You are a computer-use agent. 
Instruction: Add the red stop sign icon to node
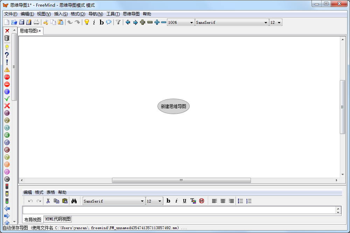(x=7, y=77)
